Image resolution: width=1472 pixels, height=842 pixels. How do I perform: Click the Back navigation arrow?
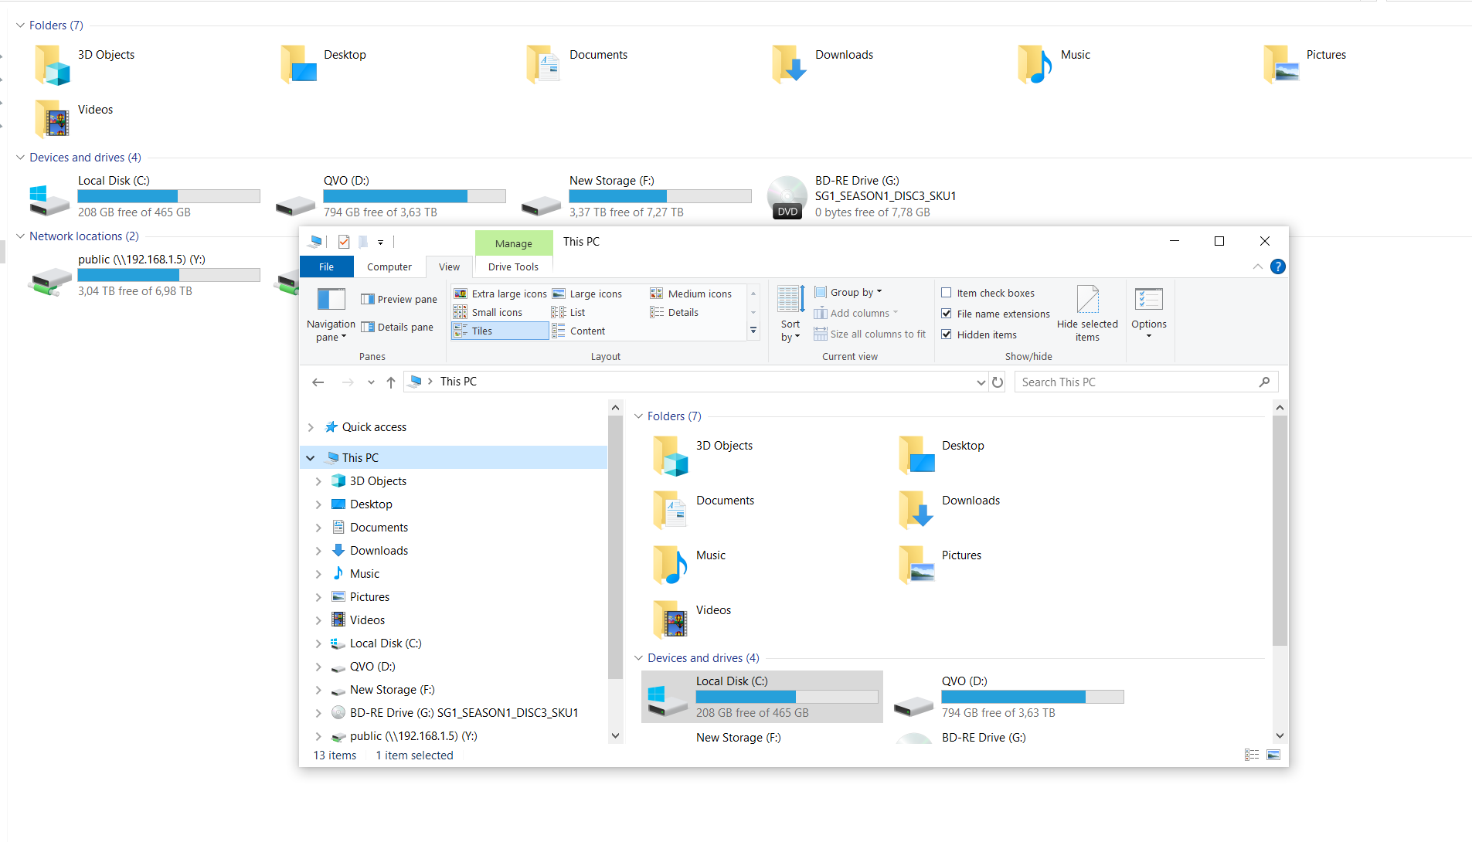point(318,382)
